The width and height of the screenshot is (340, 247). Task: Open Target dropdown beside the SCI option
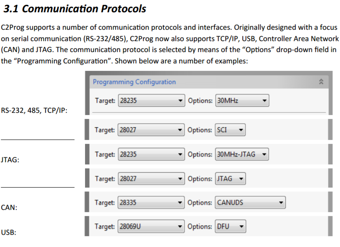click(151, 130)
